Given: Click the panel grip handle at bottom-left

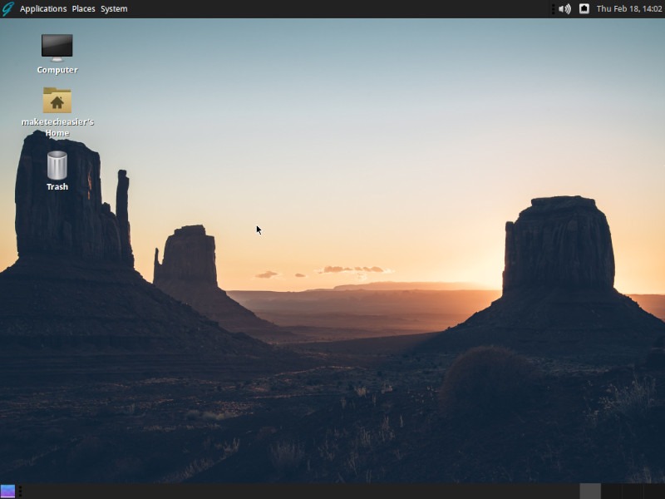Looking at the screenshot, I should tap(21, 491).
